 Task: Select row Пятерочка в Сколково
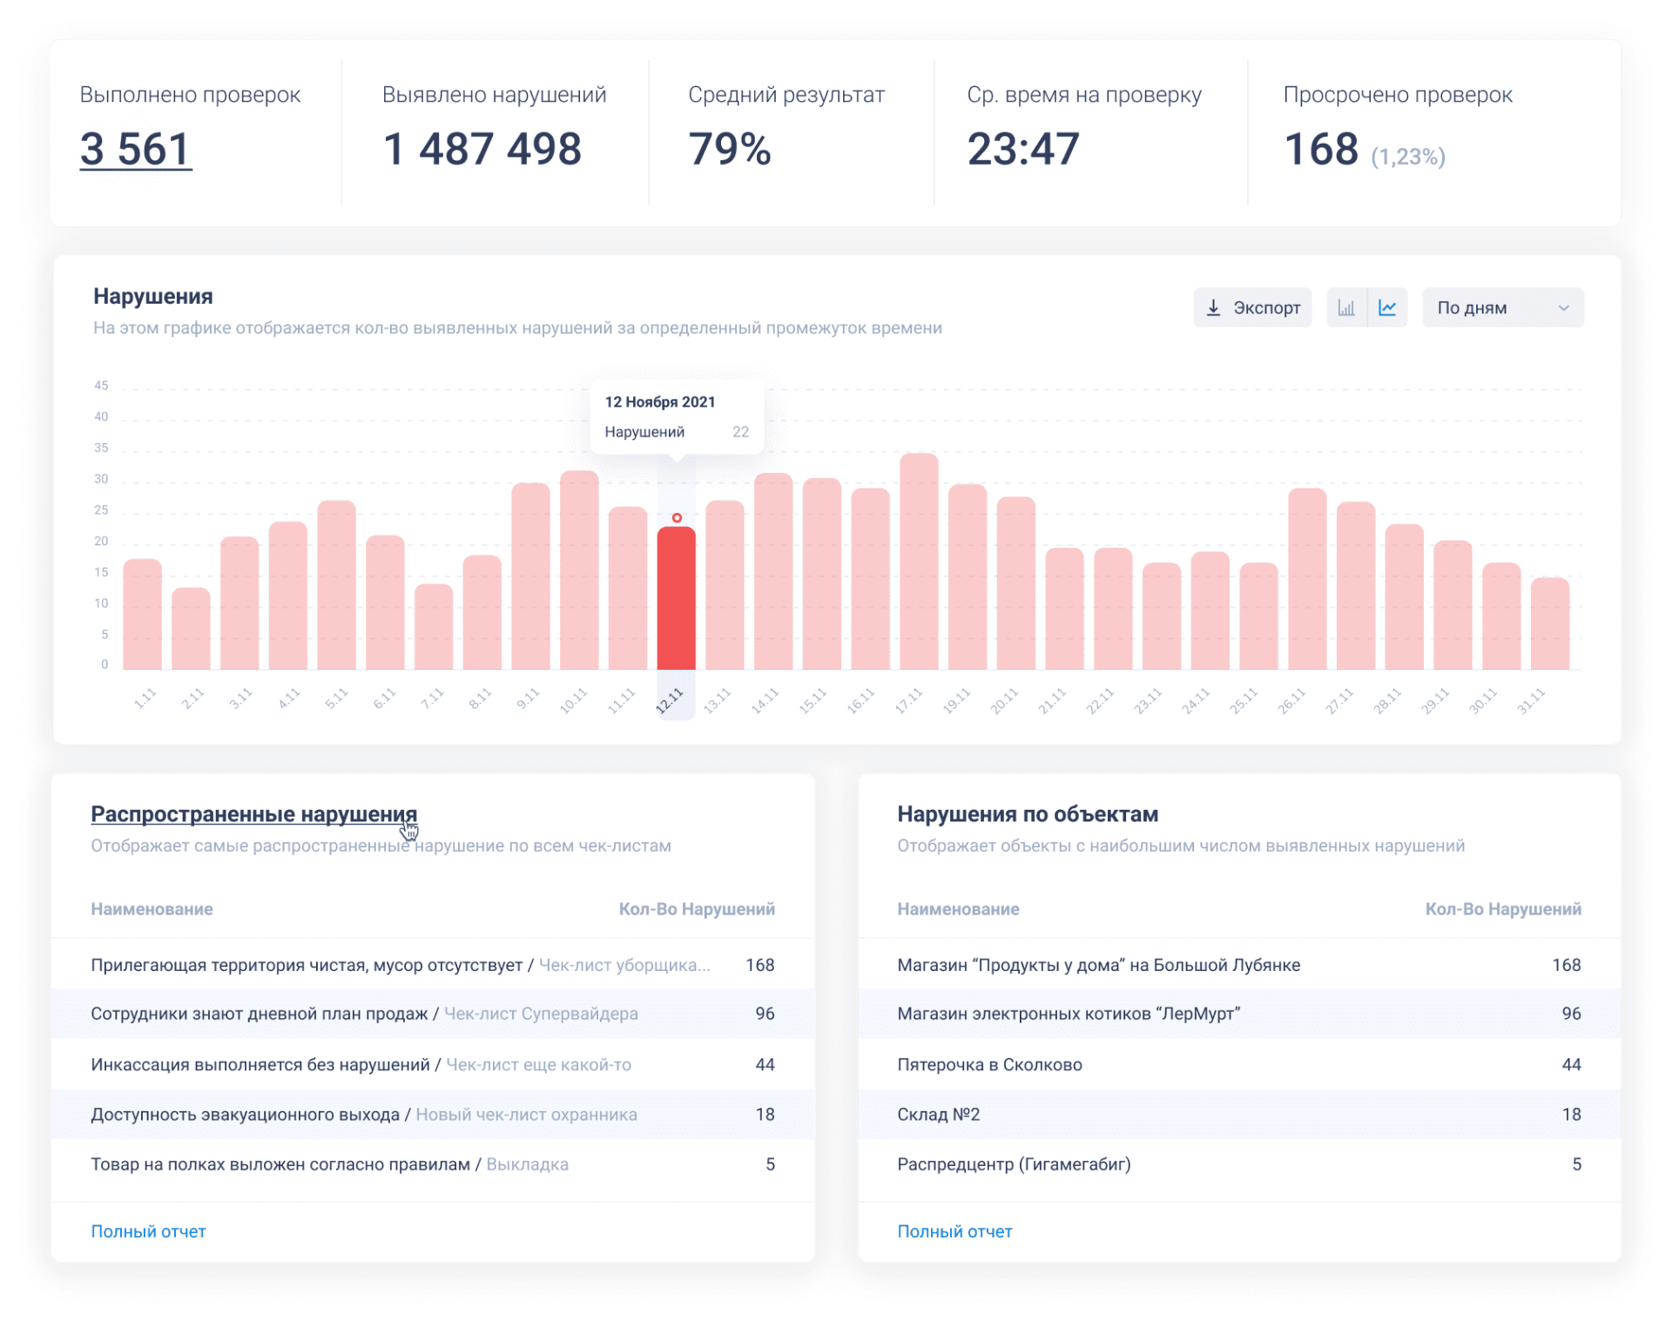tap(989, 1064)
